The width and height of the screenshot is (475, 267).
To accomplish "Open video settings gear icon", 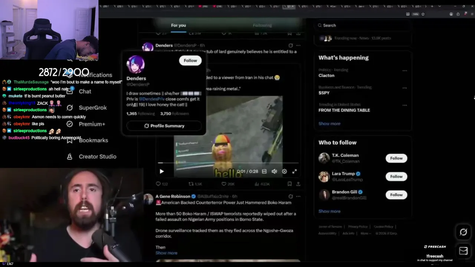I will pyautogui.click(x=284, y=171).
